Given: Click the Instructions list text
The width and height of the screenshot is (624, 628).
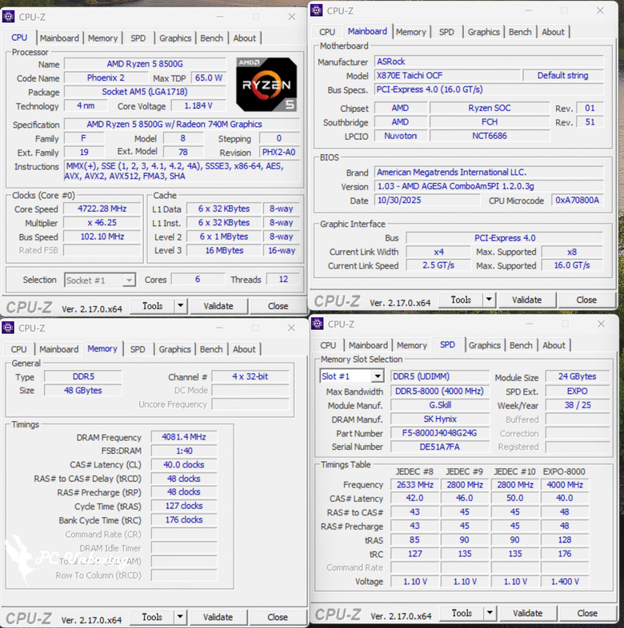Looking at the screenshot, I should 182,171.
